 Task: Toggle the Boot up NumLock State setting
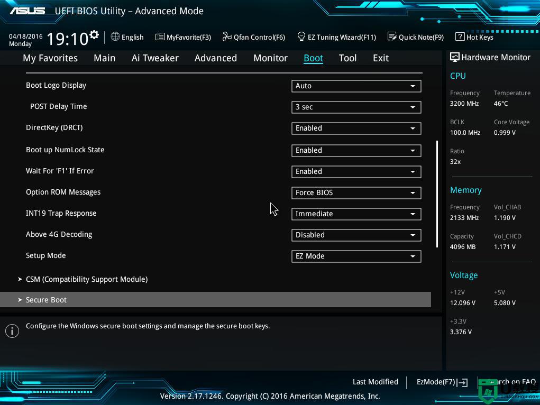coord(356,151)
